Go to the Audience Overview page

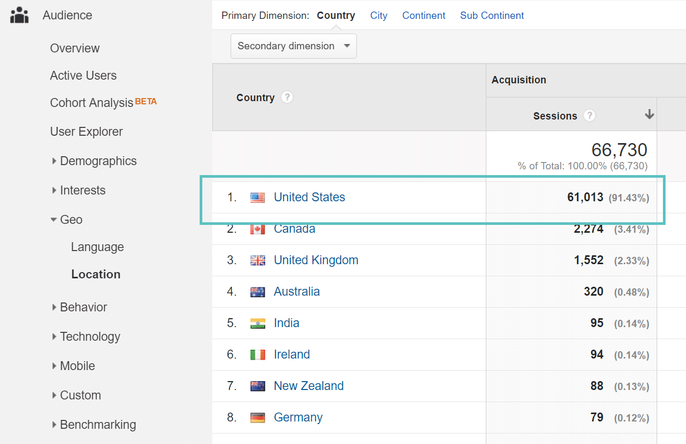coord(74,48)
